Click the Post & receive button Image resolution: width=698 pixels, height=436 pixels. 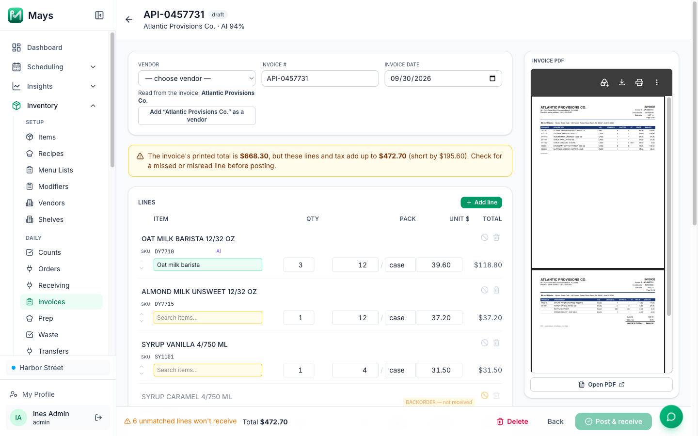pos(614,421)
